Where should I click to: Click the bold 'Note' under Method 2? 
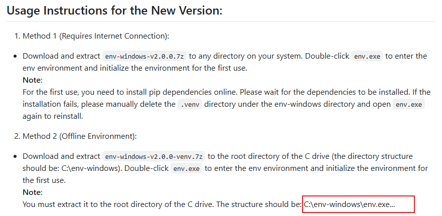click(32, 192)
